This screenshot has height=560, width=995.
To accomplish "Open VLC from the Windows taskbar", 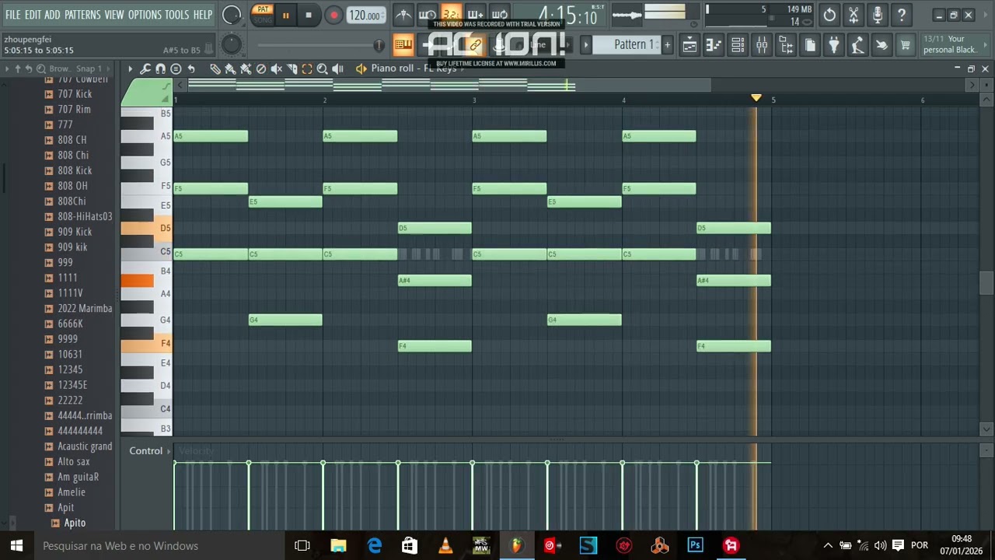I will pos(445,545).
